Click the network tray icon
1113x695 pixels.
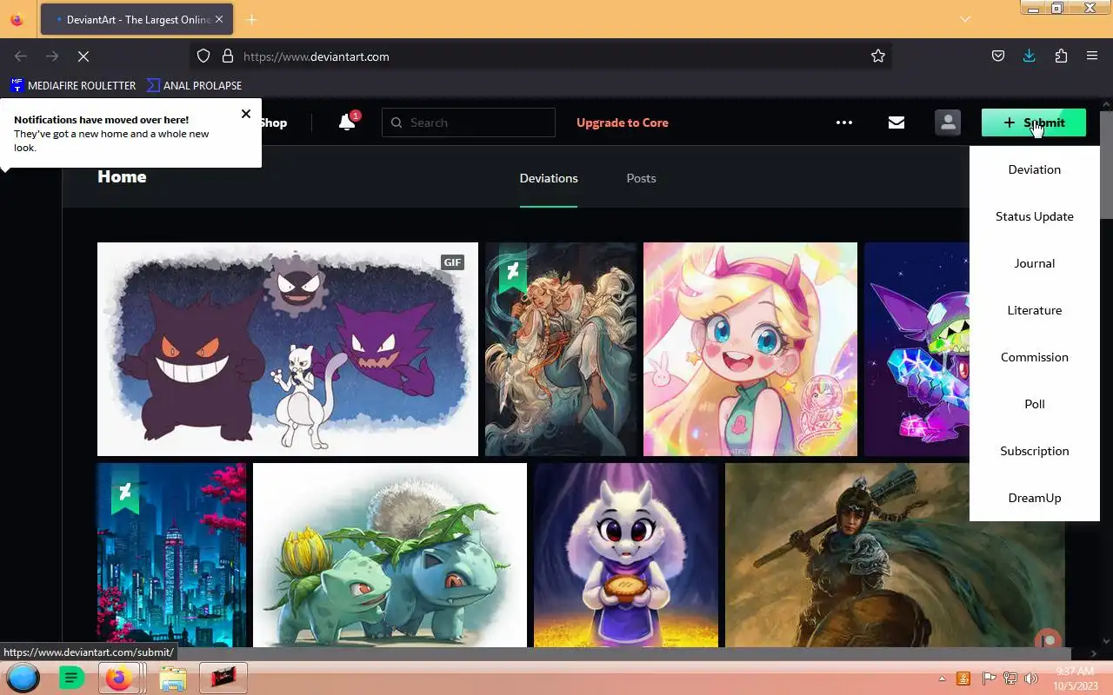point(1010,678)
